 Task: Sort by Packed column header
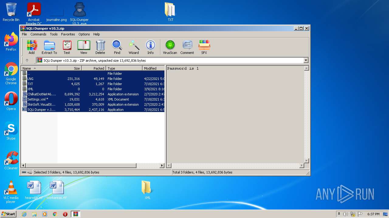94,68
